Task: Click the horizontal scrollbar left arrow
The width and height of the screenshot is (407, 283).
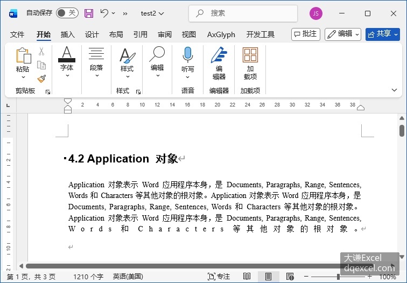Action: (x=22, y=266)
